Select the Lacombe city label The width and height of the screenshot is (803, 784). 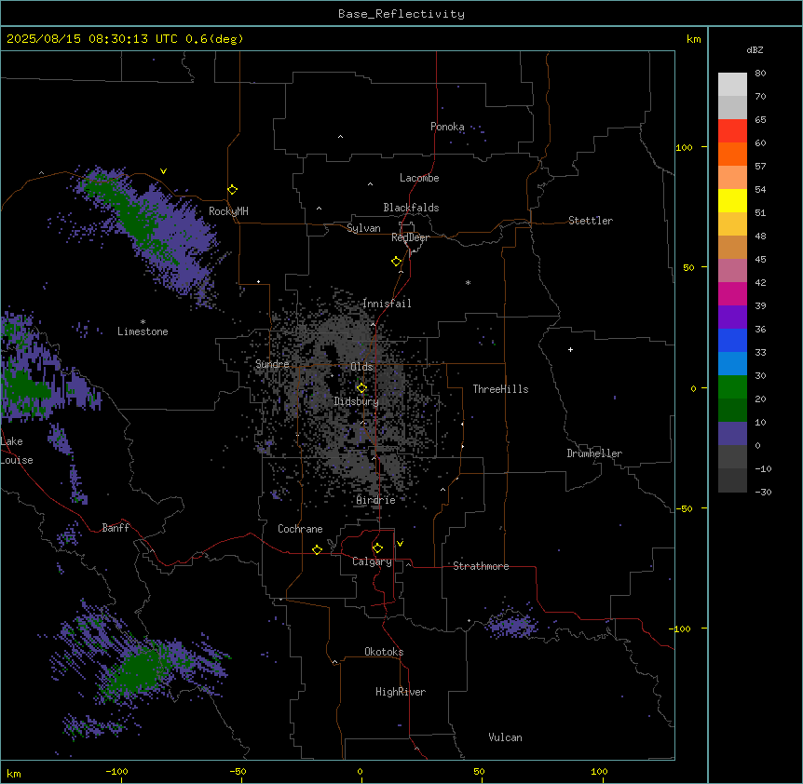pyautogui.click(x=419, y=178)
